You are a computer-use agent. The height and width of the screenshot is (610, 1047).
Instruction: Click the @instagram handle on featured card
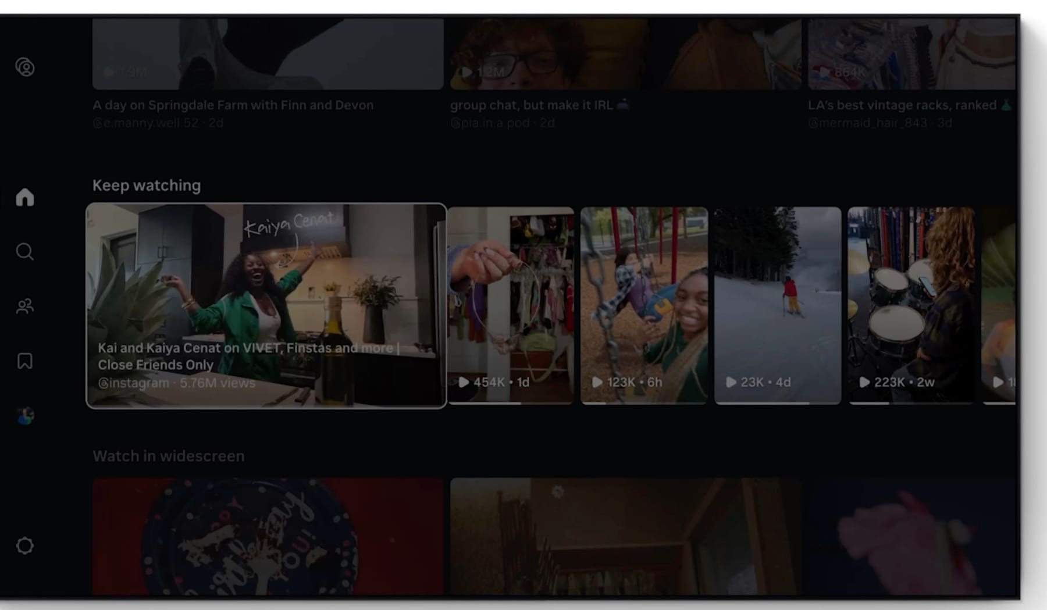tap(133, 383)
